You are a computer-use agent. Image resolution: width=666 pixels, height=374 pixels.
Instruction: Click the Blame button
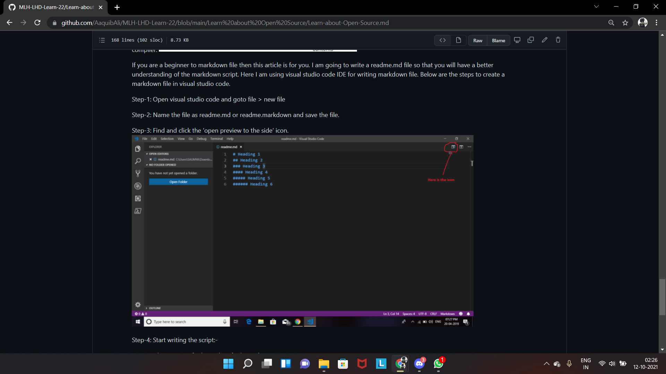click(x=498, y=41)
